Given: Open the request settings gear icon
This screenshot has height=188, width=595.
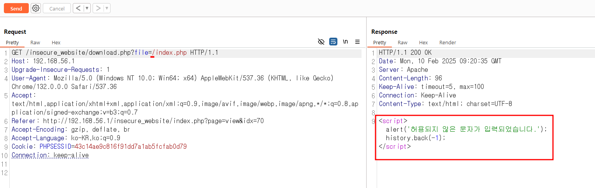Looking at the screenshot, I should pos(36,8).
